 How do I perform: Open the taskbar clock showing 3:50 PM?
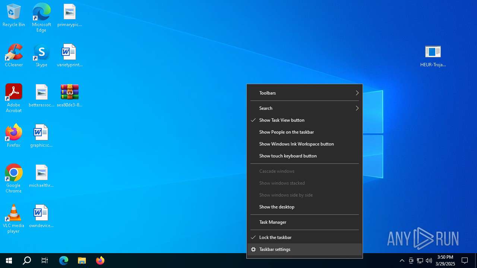(x=445, y=261)
